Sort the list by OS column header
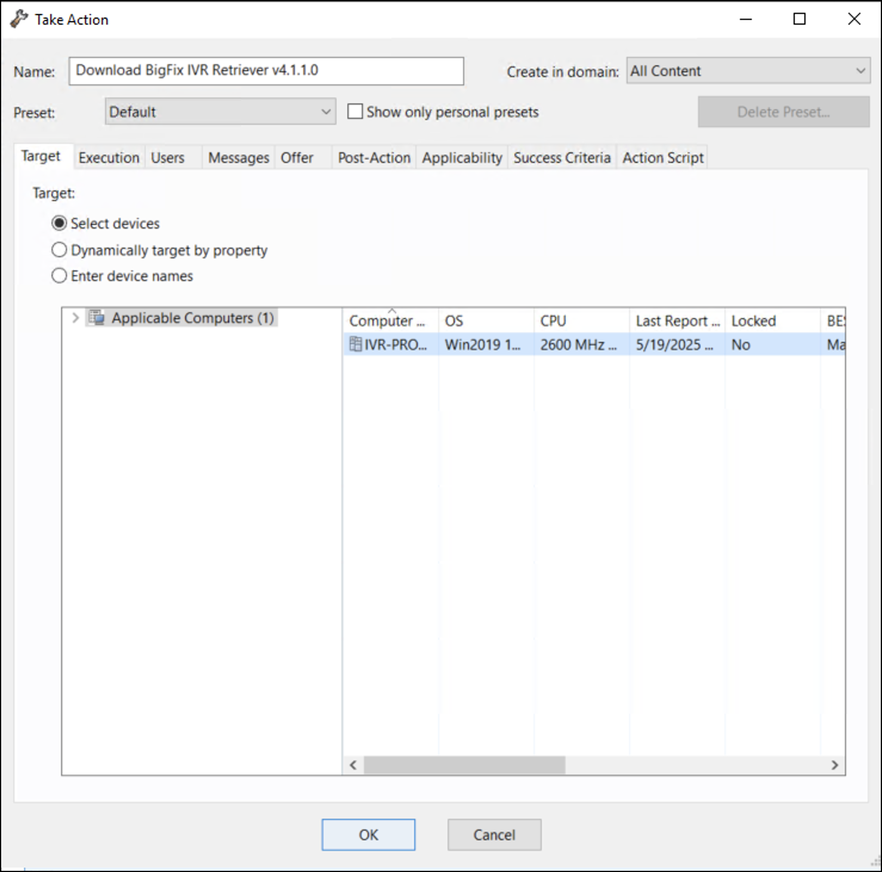The height and width of the screenshot is (872, 882). [486, 321]
